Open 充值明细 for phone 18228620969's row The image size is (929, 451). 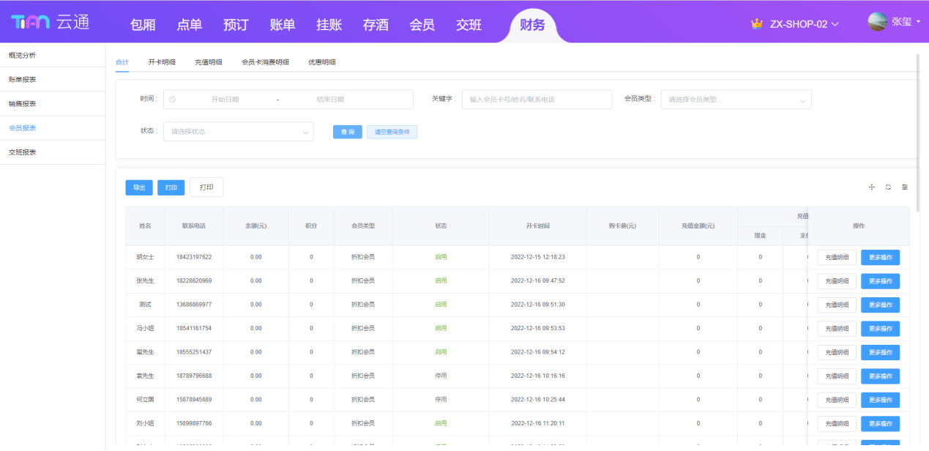click(x=837, y=281)
